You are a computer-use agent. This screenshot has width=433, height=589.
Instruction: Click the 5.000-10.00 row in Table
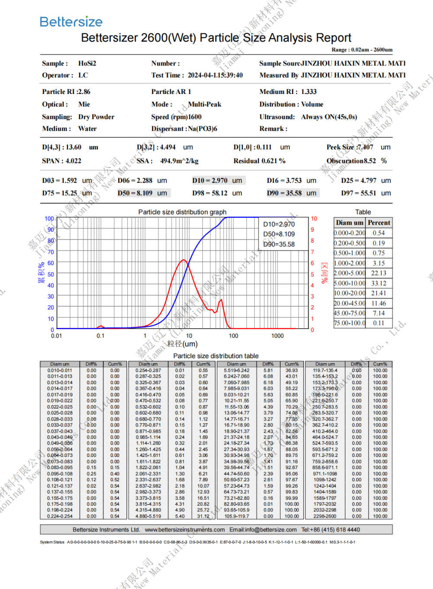coord(363,283)
